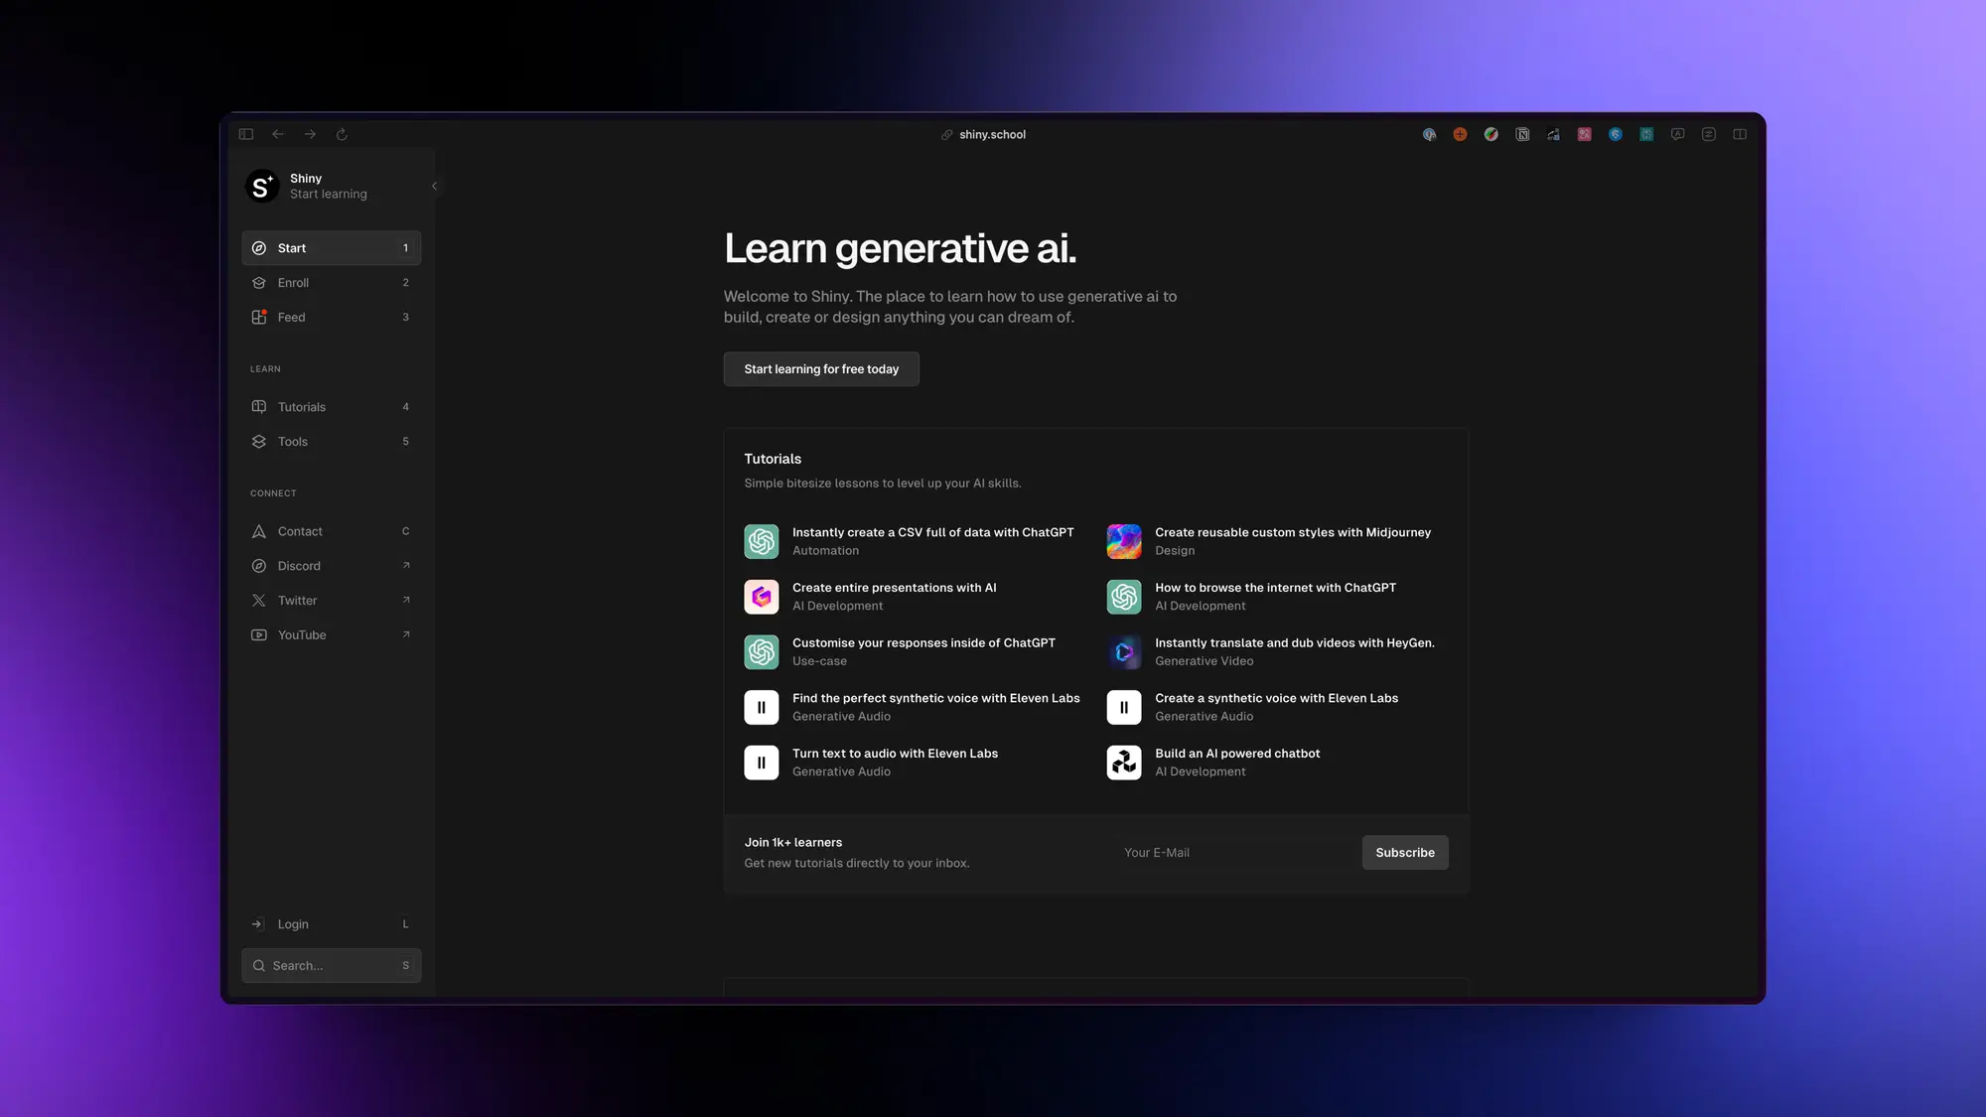The image size is (1986, 1117).
Task: Open Enroll in the sidebar
Action: [x=331, y=283]
